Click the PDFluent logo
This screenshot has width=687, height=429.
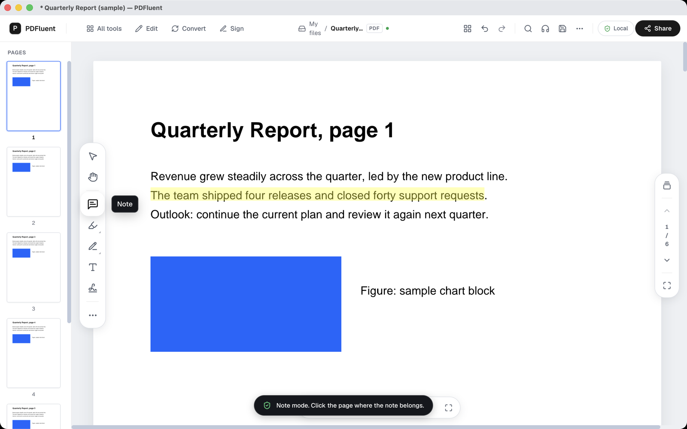pos(33,28)
